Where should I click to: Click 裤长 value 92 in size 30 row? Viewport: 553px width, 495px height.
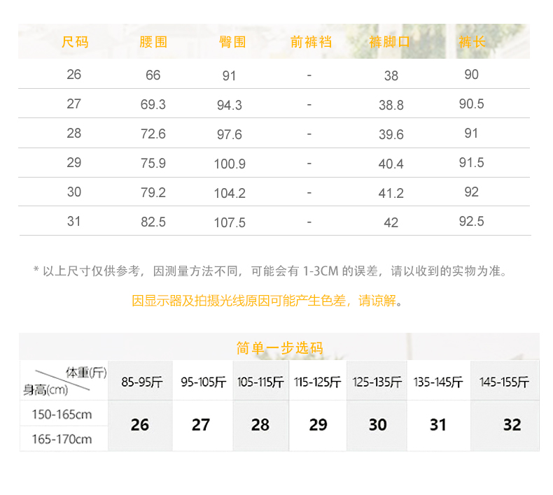pos(472,192)
